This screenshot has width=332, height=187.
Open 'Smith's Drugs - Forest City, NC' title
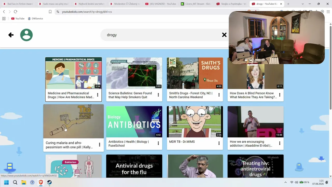point(191,95)
